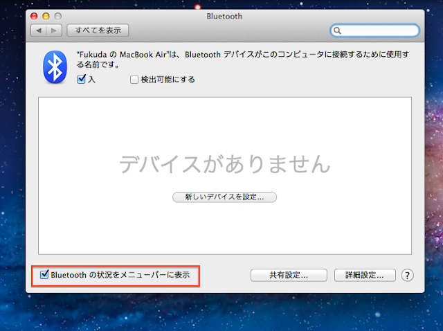The height and width of the screenshot is (331, 443).
Task: Toggle Bluetooth の状況をメニューバーに表示 checkbox
Action: coord(44,274)
